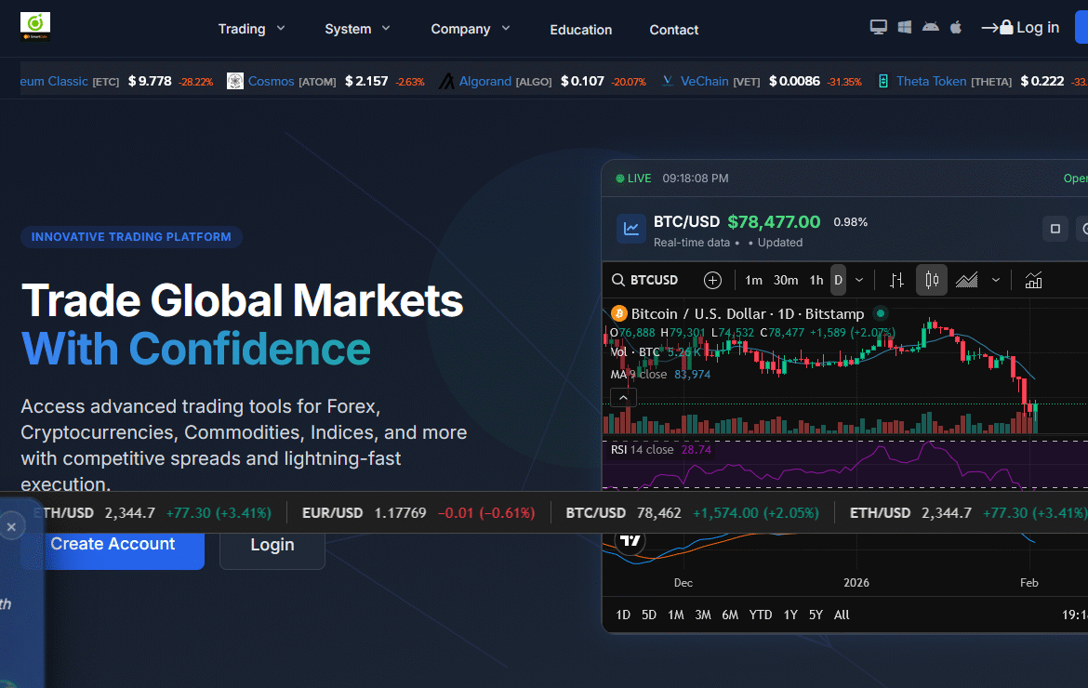Open the Education page

pos(580,30)
